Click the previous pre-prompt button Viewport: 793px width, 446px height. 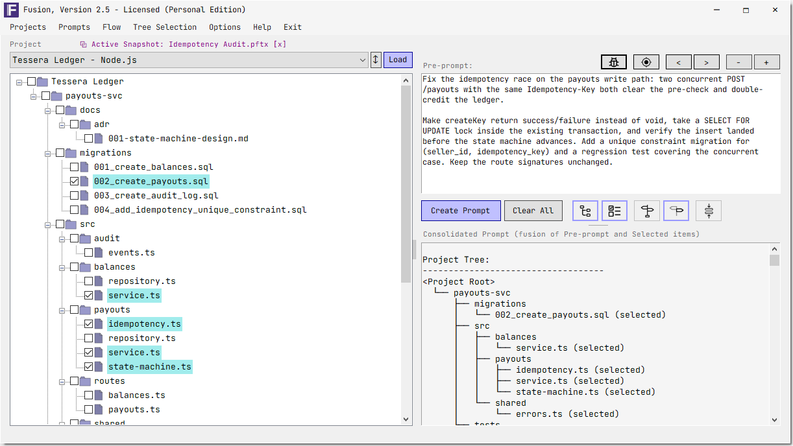tap(679, 62)
